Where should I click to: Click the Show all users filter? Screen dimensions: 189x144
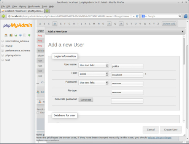[x=169, y=24]
